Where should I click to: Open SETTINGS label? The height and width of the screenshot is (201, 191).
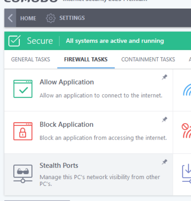[72, 18]
